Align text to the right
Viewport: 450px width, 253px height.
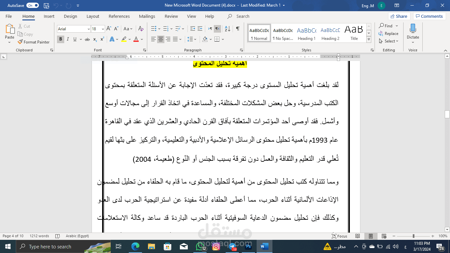[168, 39]
